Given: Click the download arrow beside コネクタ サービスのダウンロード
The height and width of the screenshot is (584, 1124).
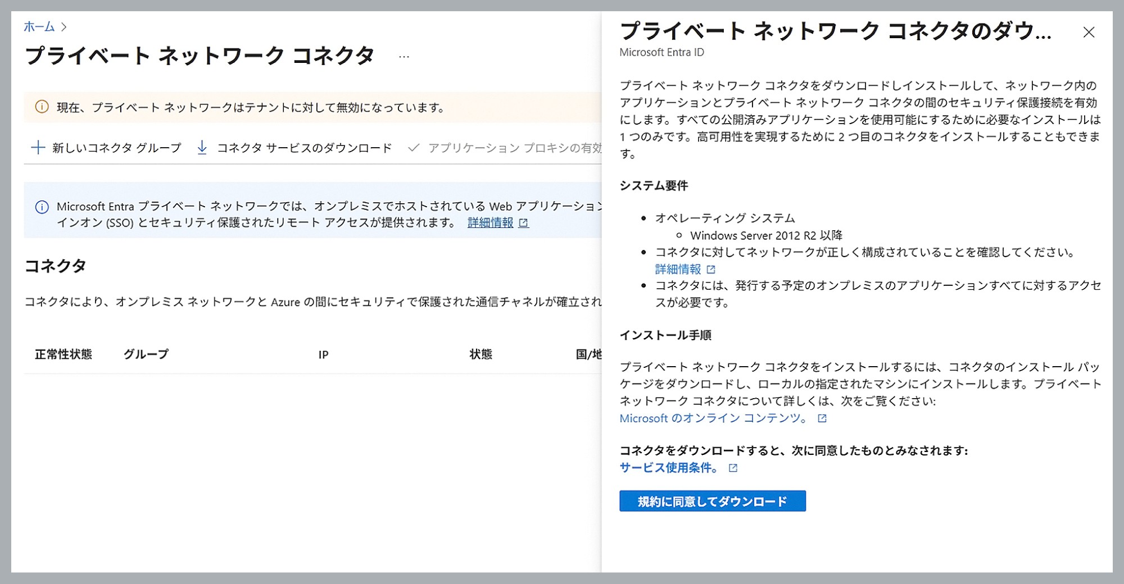Looking at the screenshot, I should [x=201, y=147].
